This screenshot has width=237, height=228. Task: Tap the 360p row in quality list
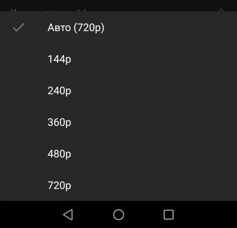pyautogui.click(x=59, y=123)
